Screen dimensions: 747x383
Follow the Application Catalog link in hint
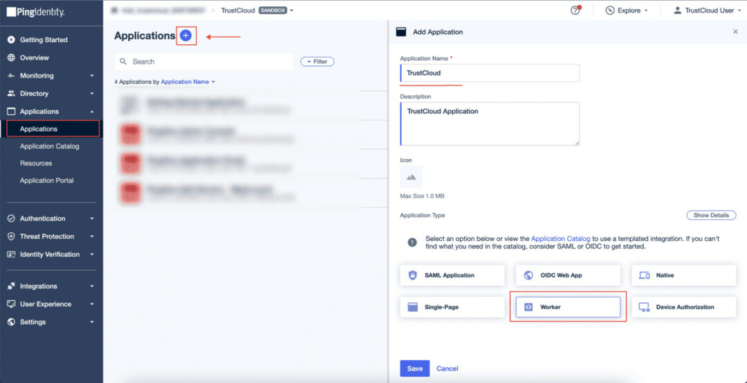pos(561,238)
